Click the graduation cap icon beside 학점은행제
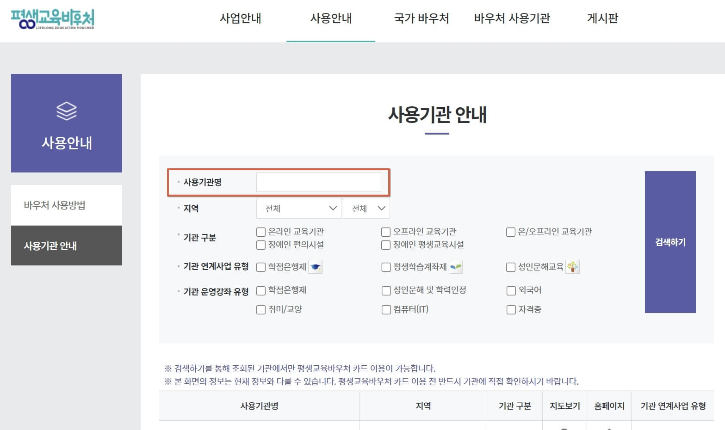The image size is (725, 430). tap(316, 267)
